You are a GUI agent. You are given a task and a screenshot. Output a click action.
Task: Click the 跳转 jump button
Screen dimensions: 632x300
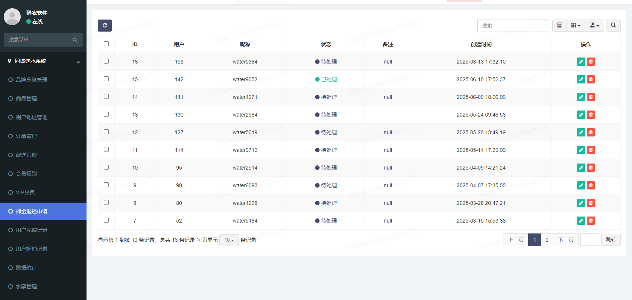(611, 240)
